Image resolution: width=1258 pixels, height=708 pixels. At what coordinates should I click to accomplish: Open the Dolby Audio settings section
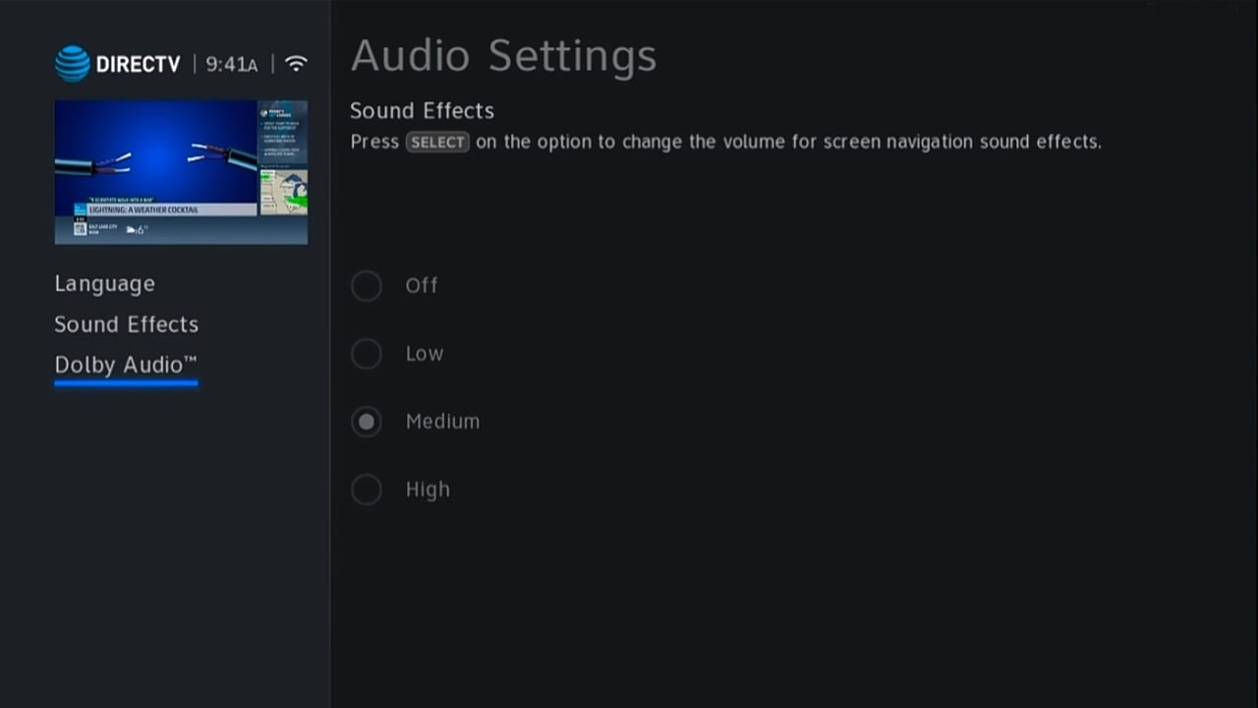pyautogui.click(x=120, y=364)
